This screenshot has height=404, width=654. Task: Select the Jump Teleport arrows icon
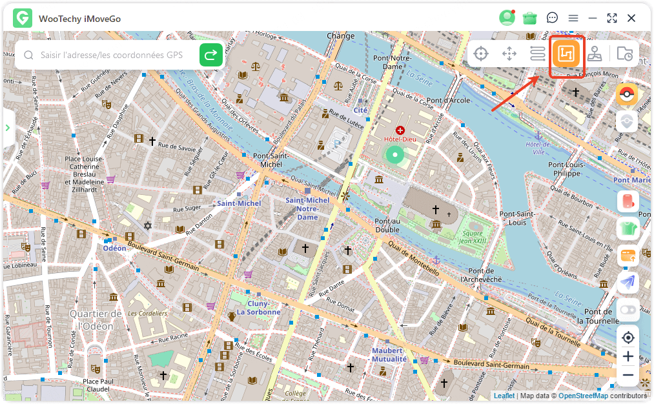click(509, 54)
